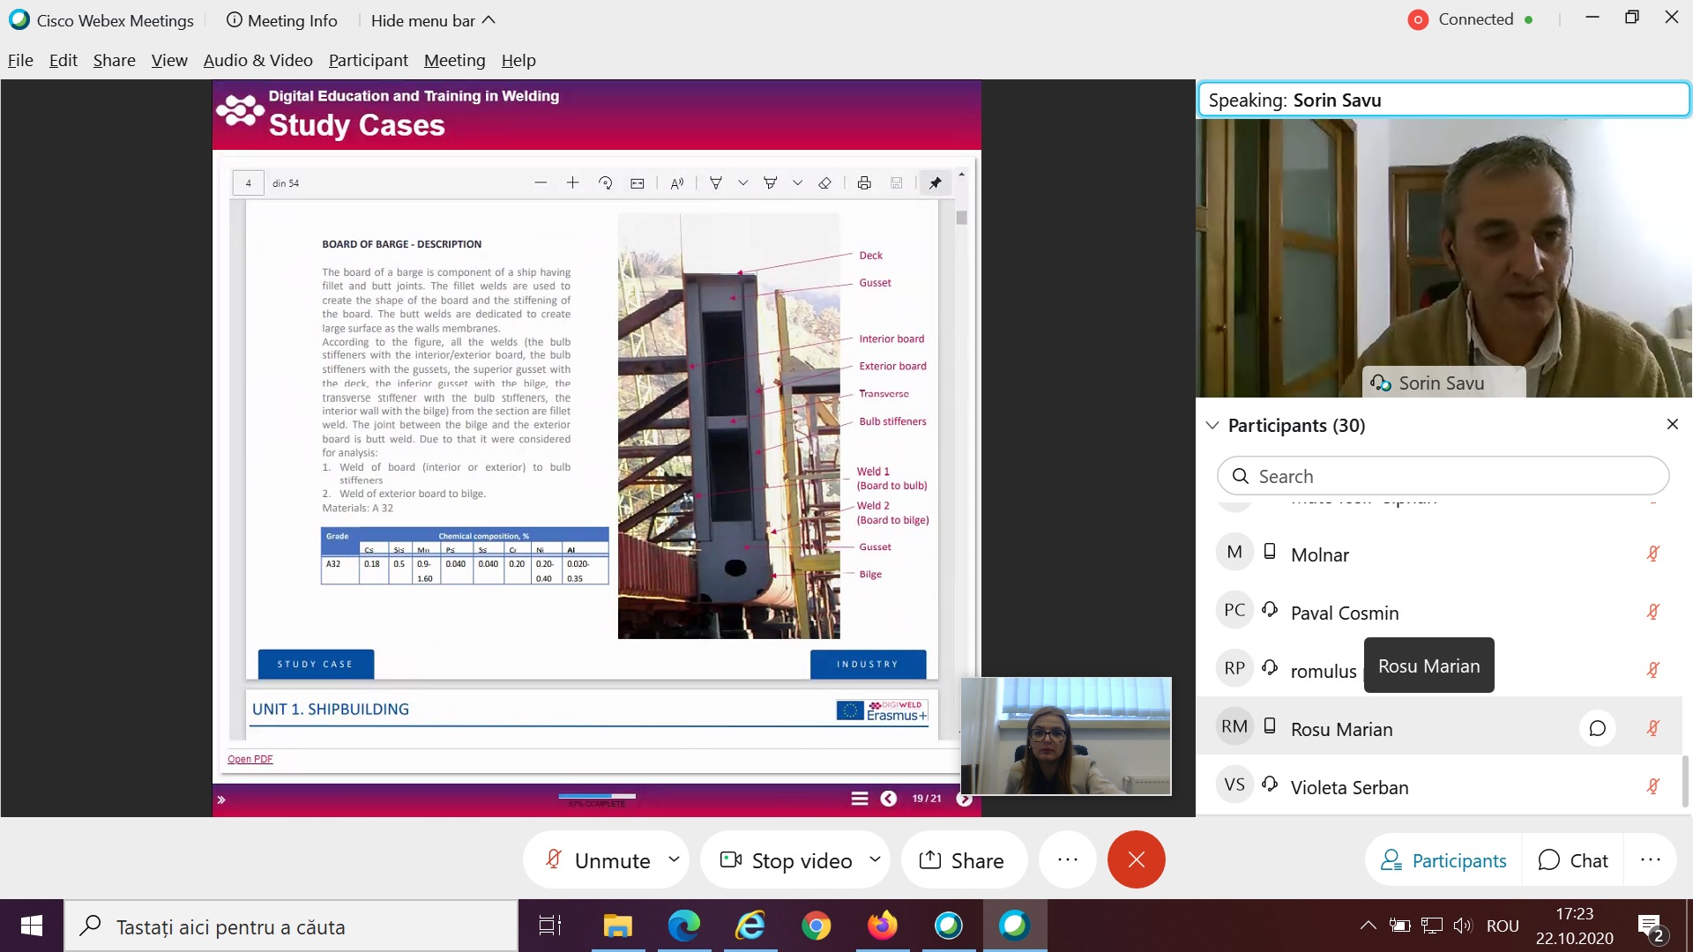Screen dimensions: 1693x952
Task: Select the PDF eraser tool
Action: click(824, 182)
